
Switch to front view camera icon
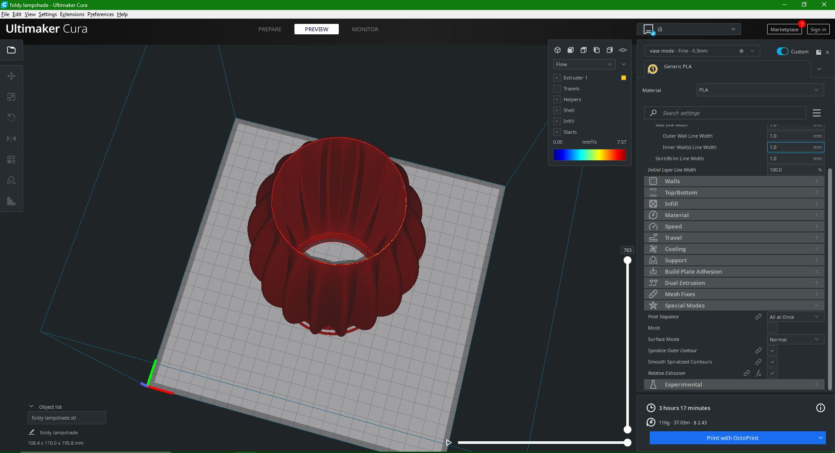click(x=571, y=50)
